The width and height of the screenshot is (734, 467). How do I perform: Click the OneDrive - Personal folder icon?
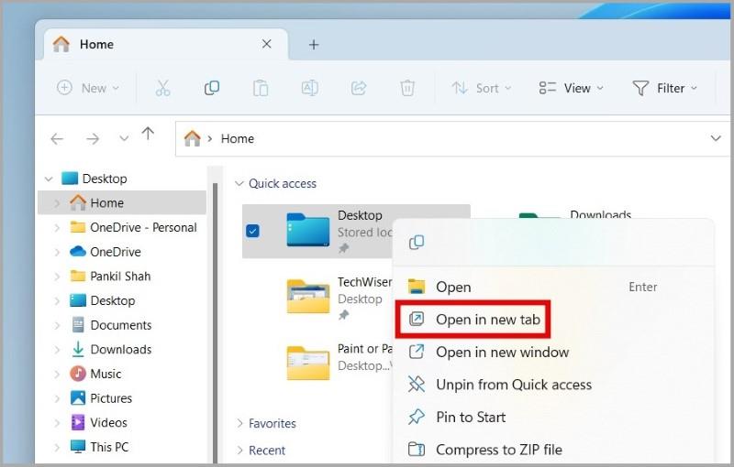click(x=78, y=227)
